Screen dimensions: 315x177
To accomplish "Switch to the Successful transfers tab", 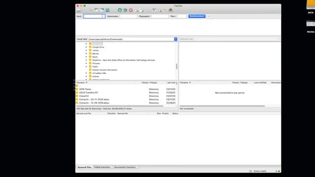I will point(125,167).
